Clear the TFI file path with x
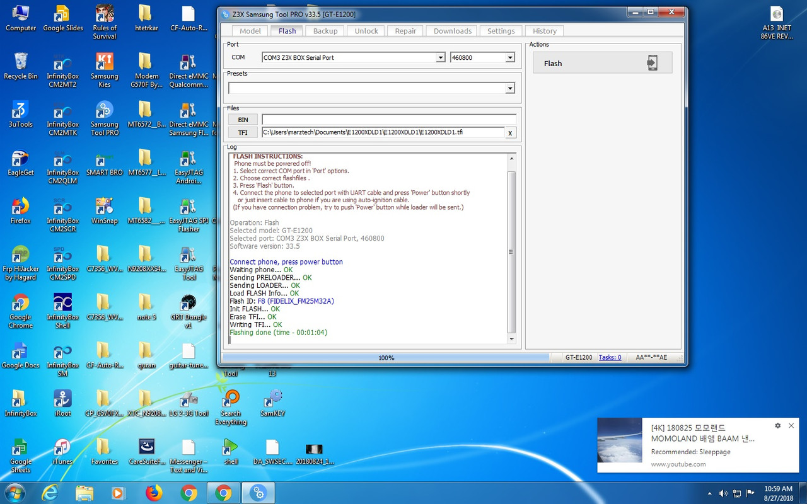This screenshot has height=504, width=807. (x=510, y=133)
